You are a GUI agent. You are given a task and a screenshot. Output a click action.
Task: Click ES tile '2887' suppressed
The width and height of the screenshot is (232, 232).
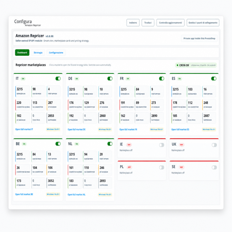[x=209, y=118]
